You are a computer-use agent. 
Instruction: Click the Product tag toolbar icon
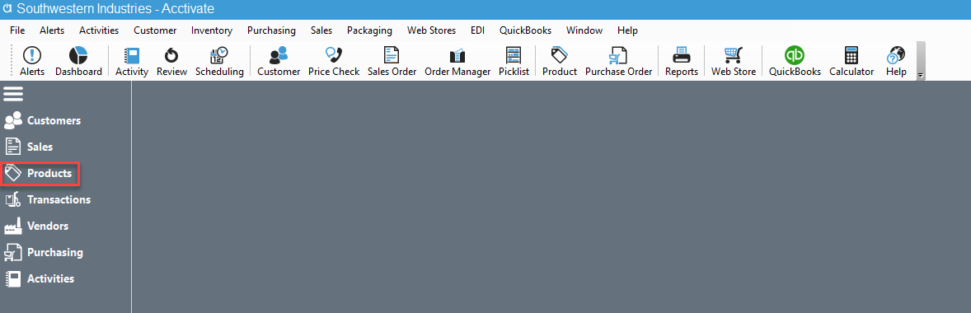tap(560, 62)
